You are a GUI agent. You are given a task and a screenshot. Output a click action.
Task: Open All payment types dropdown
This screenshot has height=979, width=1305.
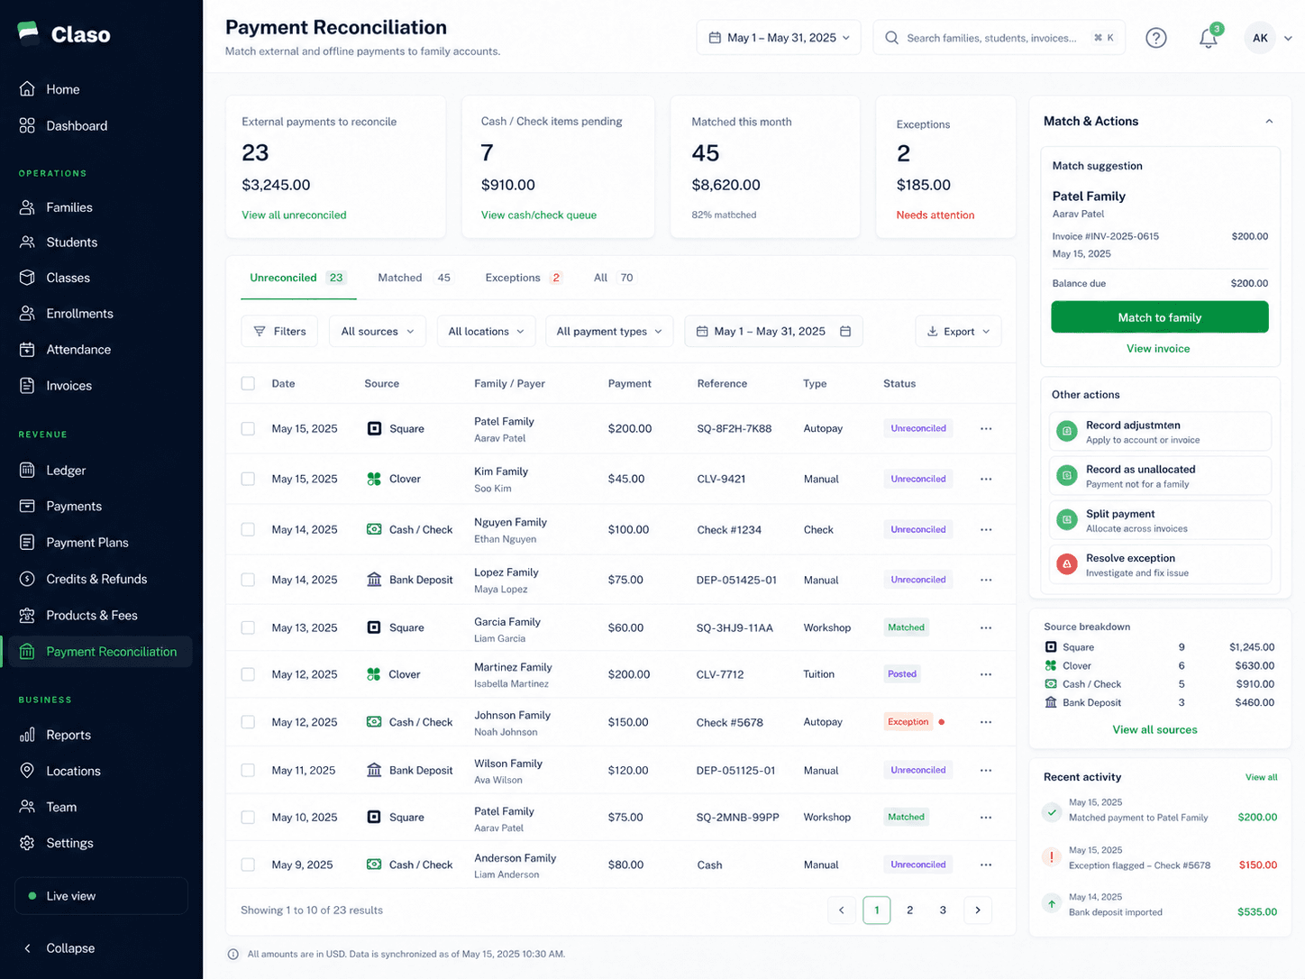tap(609, 331)
